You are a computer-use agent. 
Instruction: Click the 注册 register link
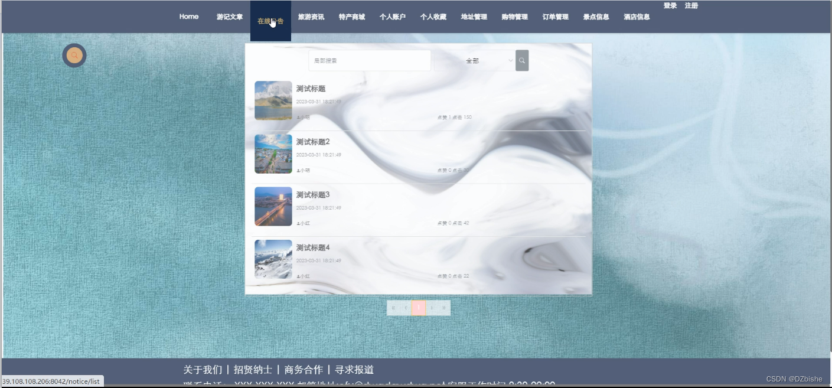pos(691,6)
